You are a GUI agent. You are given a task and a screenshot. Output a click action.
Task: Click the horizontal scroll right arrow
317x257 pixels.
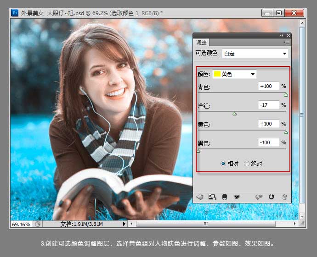point(294,224)
